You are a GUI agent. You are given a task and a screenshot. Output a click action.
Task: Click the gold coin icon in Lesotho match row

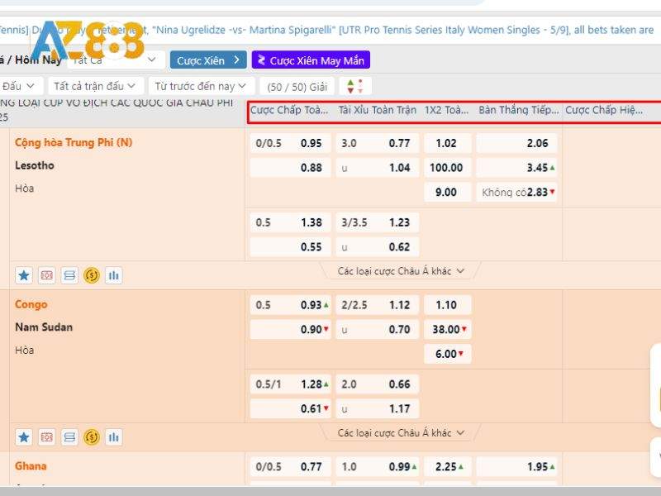pyautogui.click(x=92, y=275)
